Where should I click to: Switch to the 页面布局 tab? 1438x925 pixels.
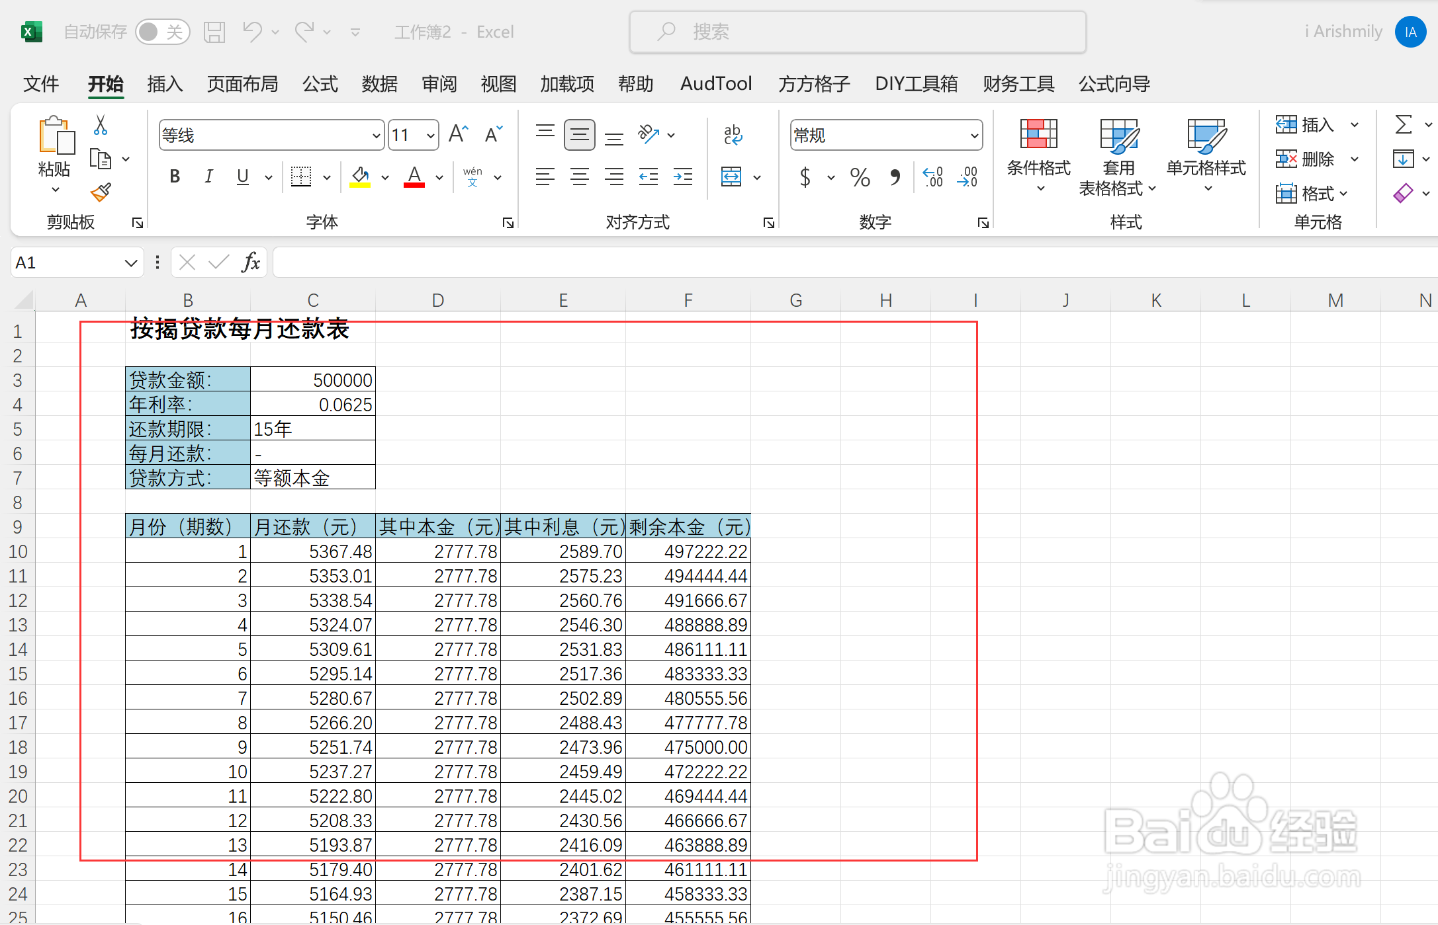pos(242,84)
